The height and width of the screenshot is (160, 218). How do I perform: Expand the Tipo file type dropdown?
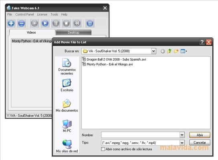(182, 143)
